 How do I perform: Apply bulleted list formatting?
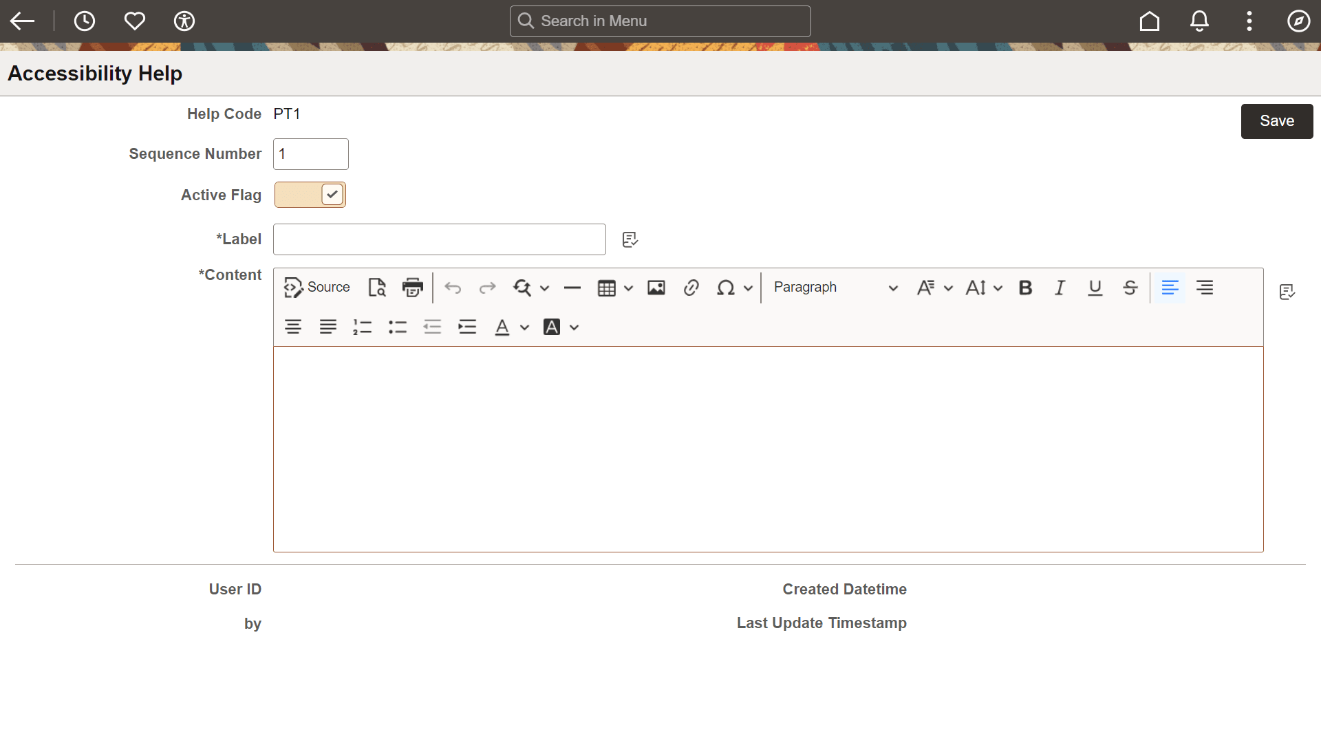coord(397,327)
